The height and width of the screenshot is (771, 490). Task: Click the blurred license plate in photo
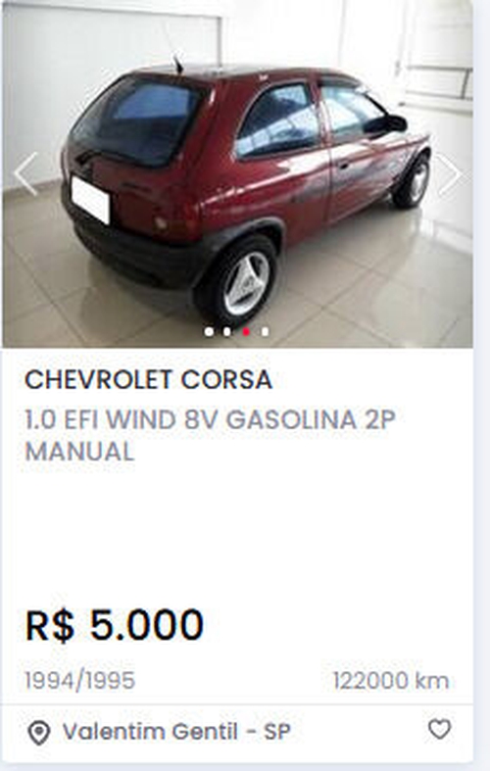pos(90,200)
